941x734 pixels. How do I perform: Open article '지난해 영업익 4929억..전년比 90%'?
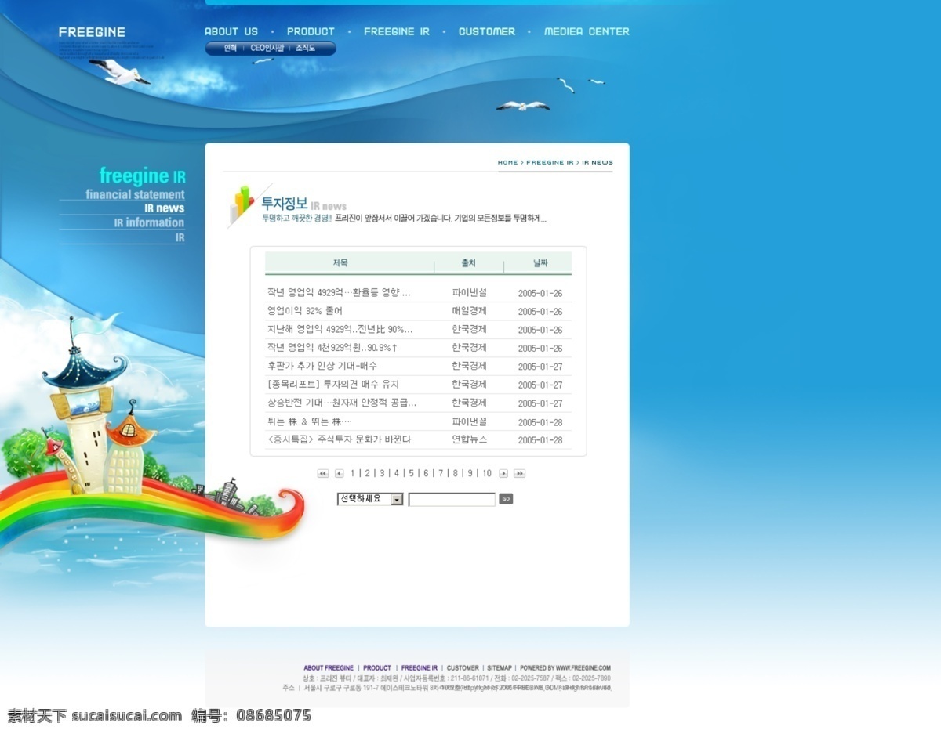(x=340, y=330)
